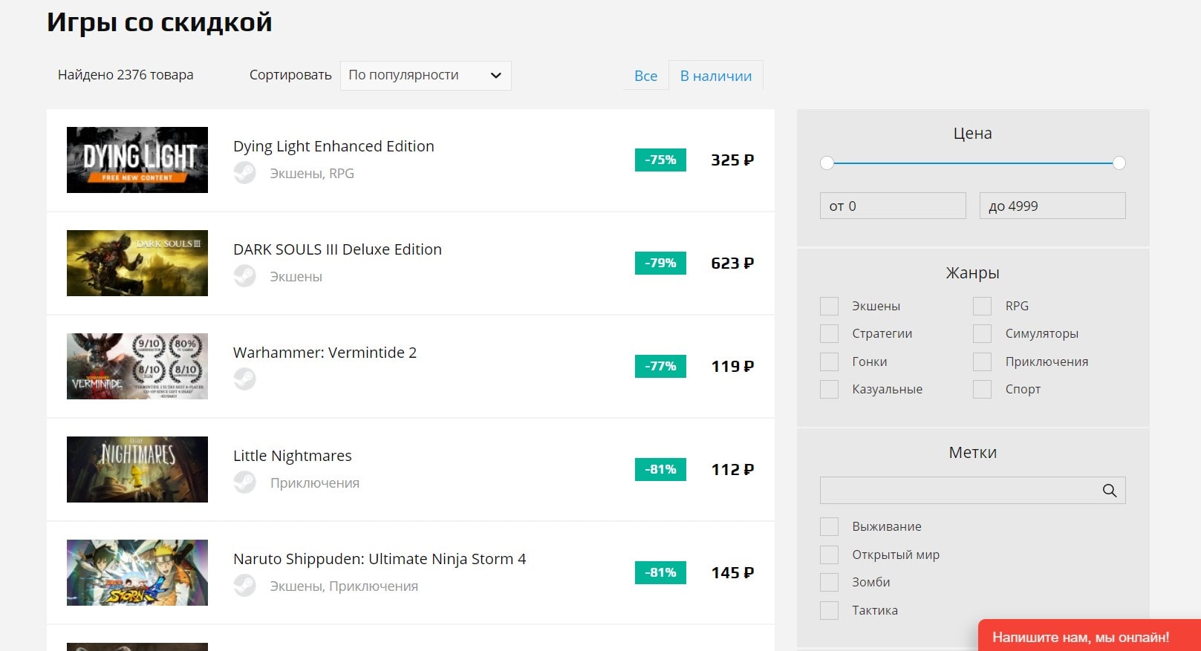Click the 325 ₽ price
Screen dimensions: 1201x651
pos(732,160)
